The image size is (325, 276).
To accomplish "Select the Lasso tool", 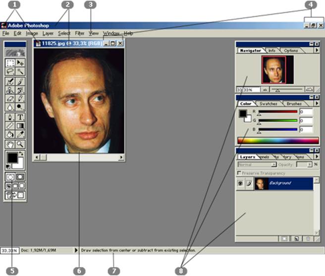I will click(x=10, y=71).
